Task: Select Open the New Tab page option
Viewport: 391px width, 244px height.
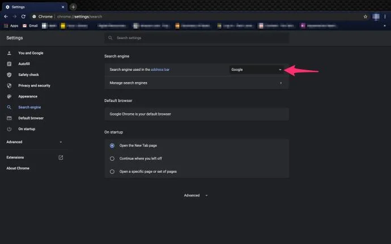Action: (112, 145)
